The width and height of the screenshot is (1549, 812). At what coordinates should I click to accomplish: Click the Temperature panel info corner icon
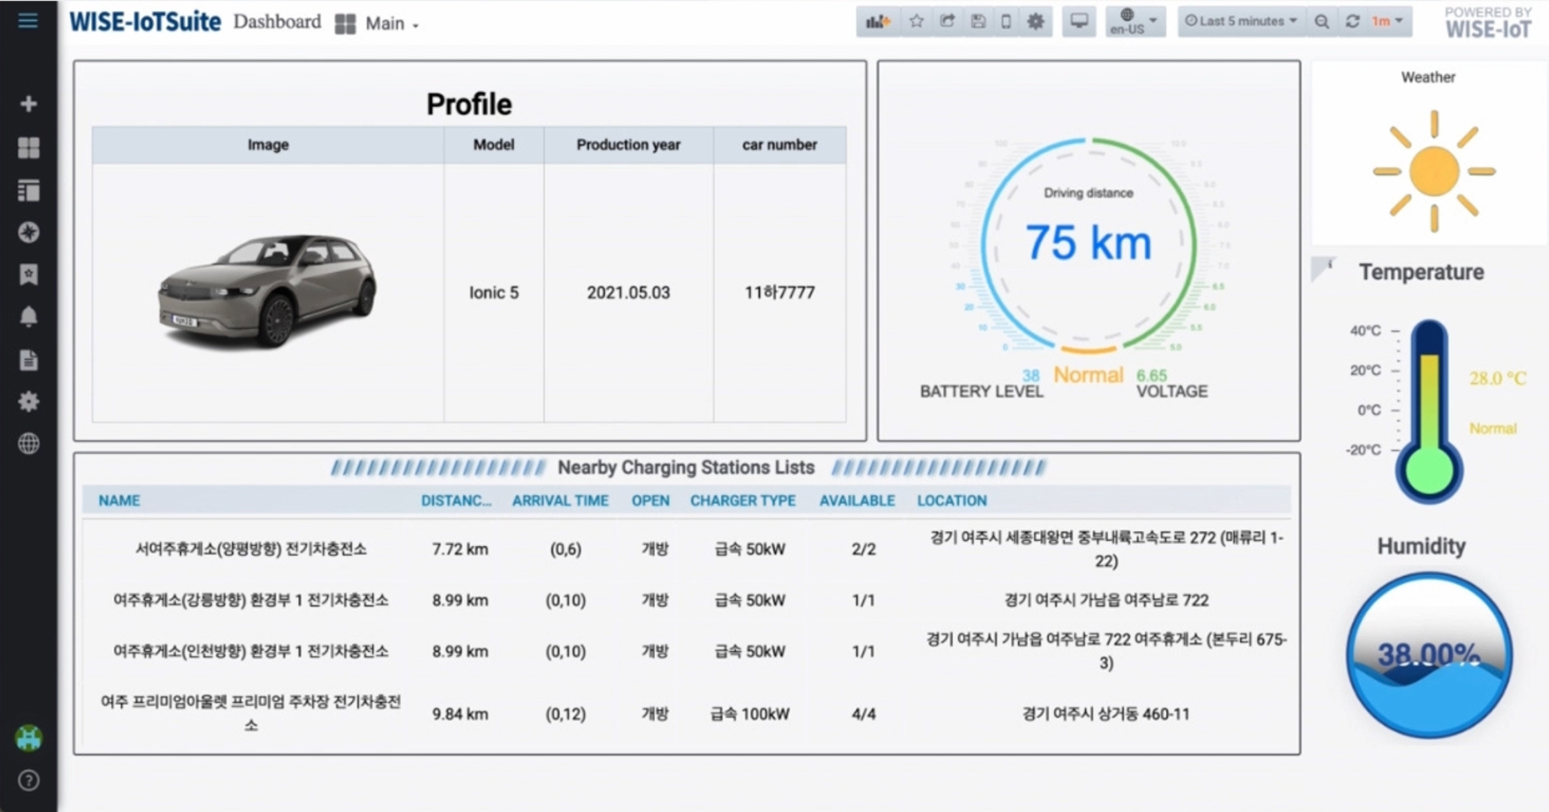[1323, 268]
